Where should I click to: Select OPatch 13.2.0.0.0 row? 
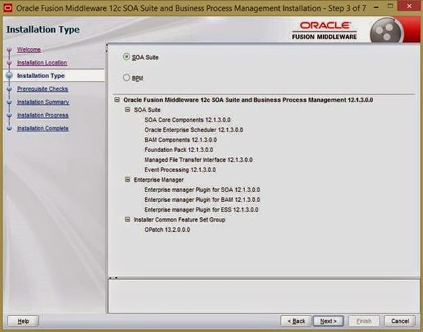pyautogui.click(x=167, y=230)
